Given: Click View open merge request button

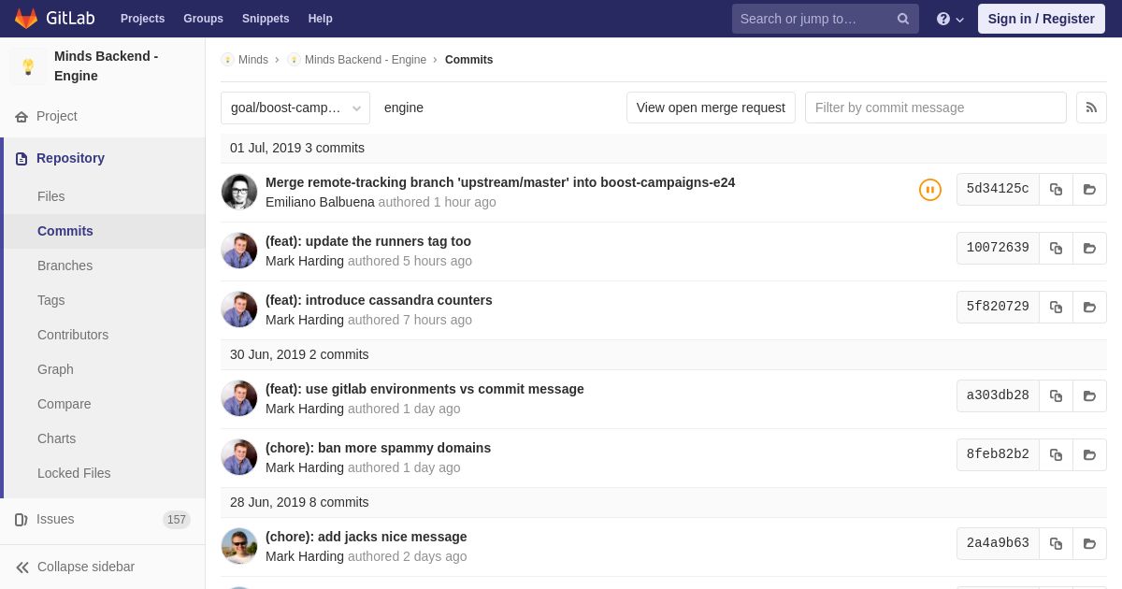Looking at the screenshot, I should tap(711, 108).
